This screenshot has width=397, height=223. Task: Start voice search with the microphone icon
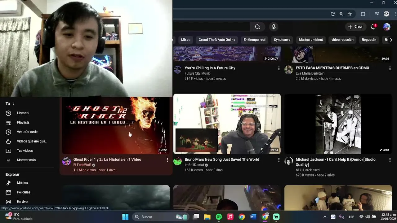tap(274, 27)
